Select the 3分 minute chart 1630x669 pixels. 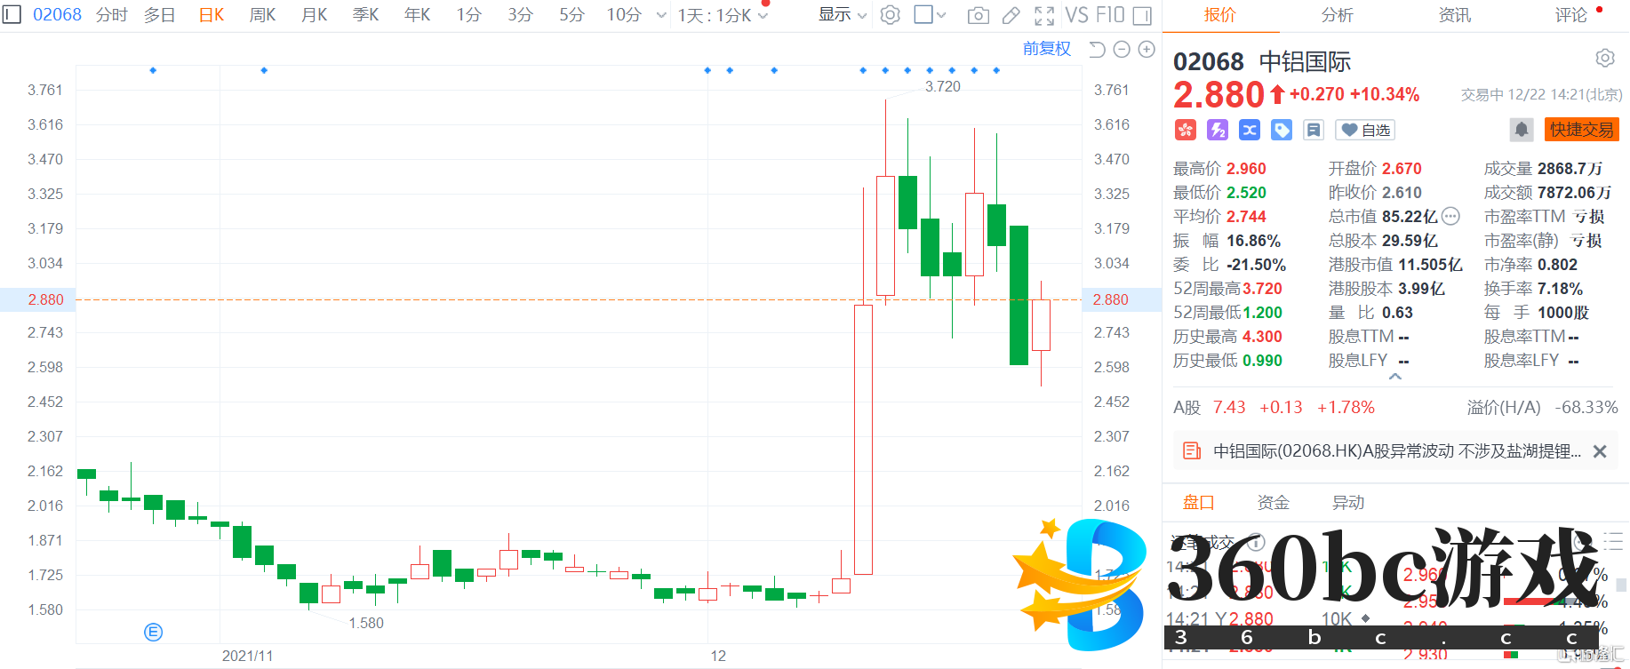point(520,15)
